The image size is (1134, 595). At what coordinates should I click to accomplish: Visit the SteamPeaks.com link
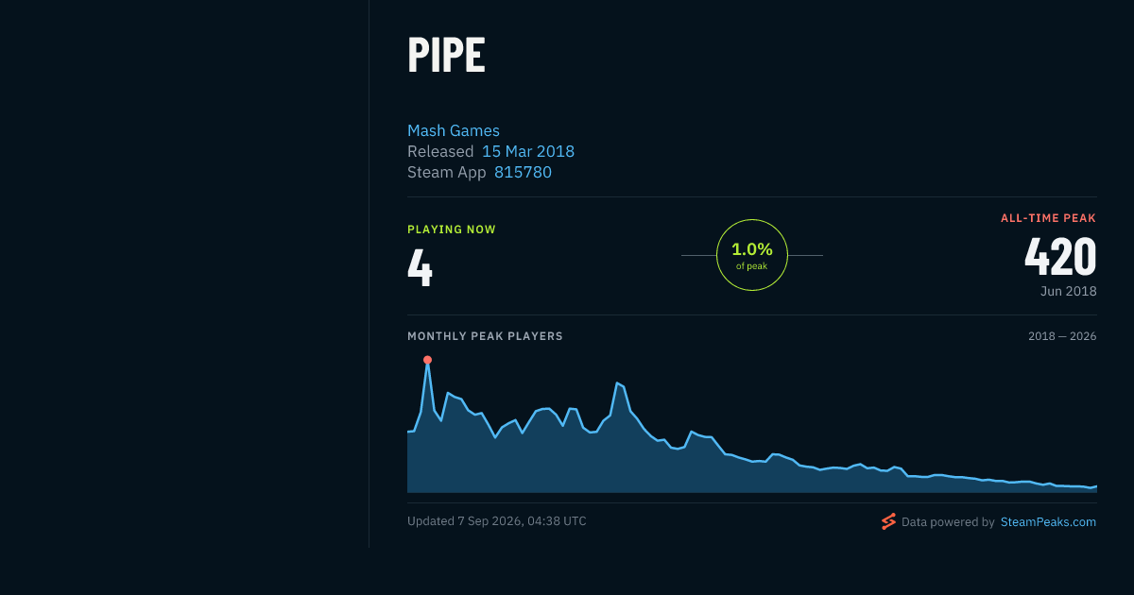(1048, 521)
